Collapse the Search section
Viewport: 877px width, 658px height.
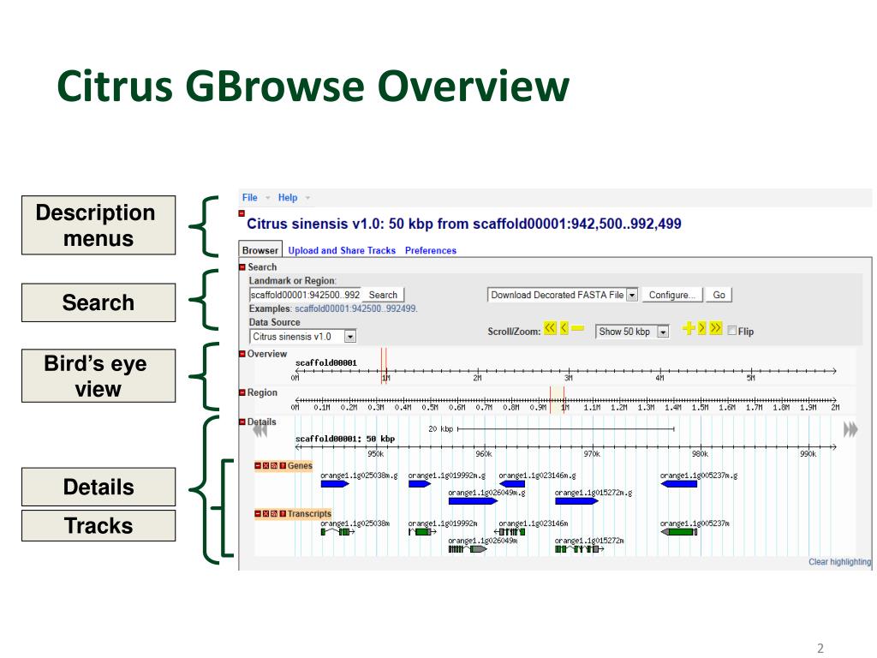242,267
